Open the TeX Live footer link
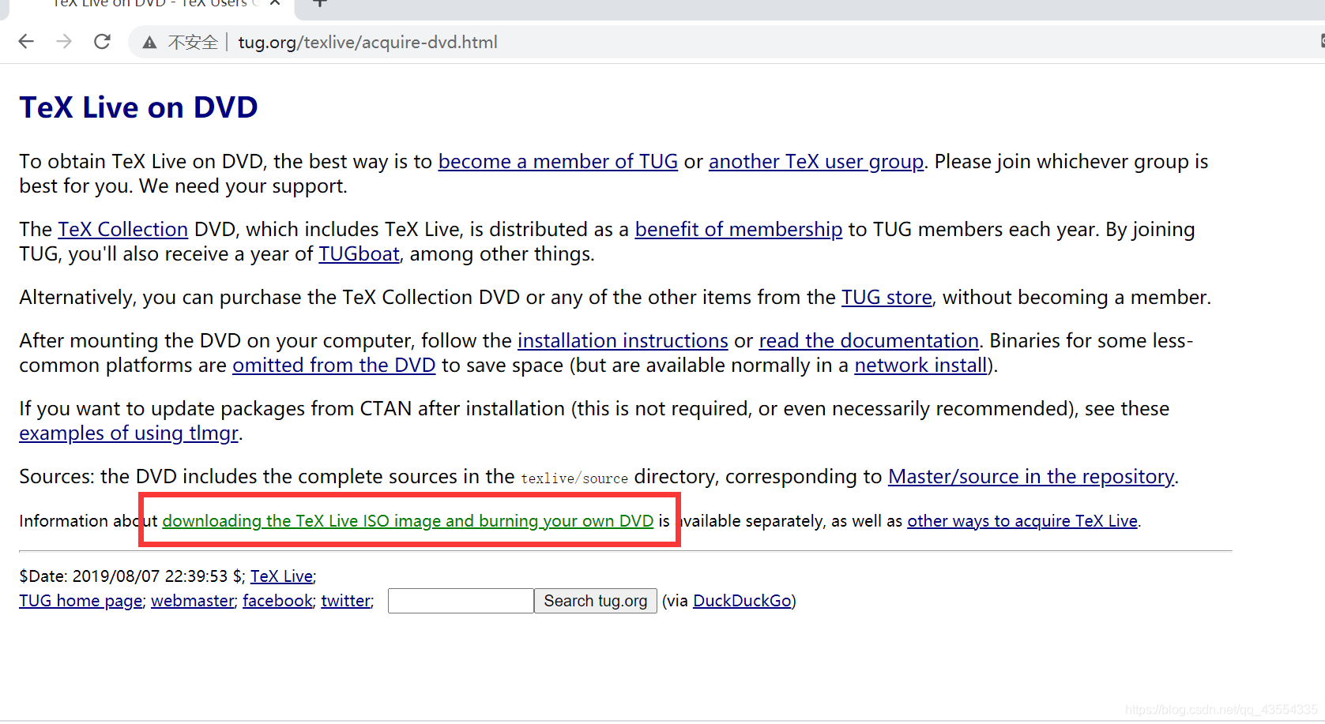Viewport: 1325px width, 724px height. 282,576
